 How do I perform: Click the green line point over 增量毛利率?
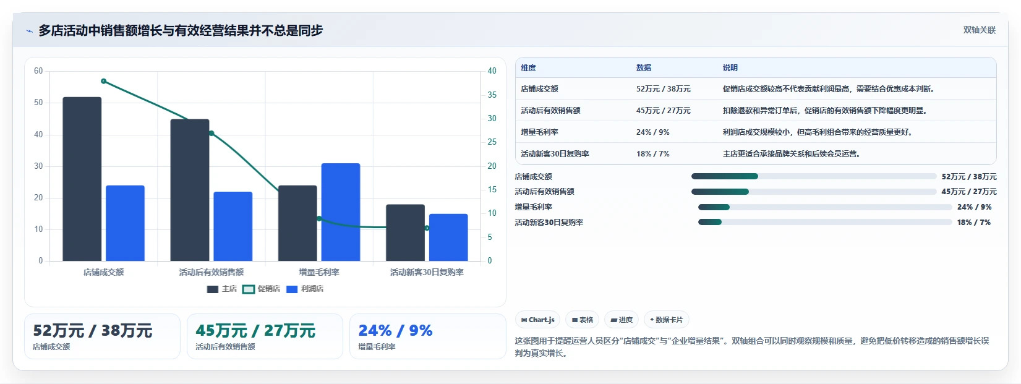[319, 218]
